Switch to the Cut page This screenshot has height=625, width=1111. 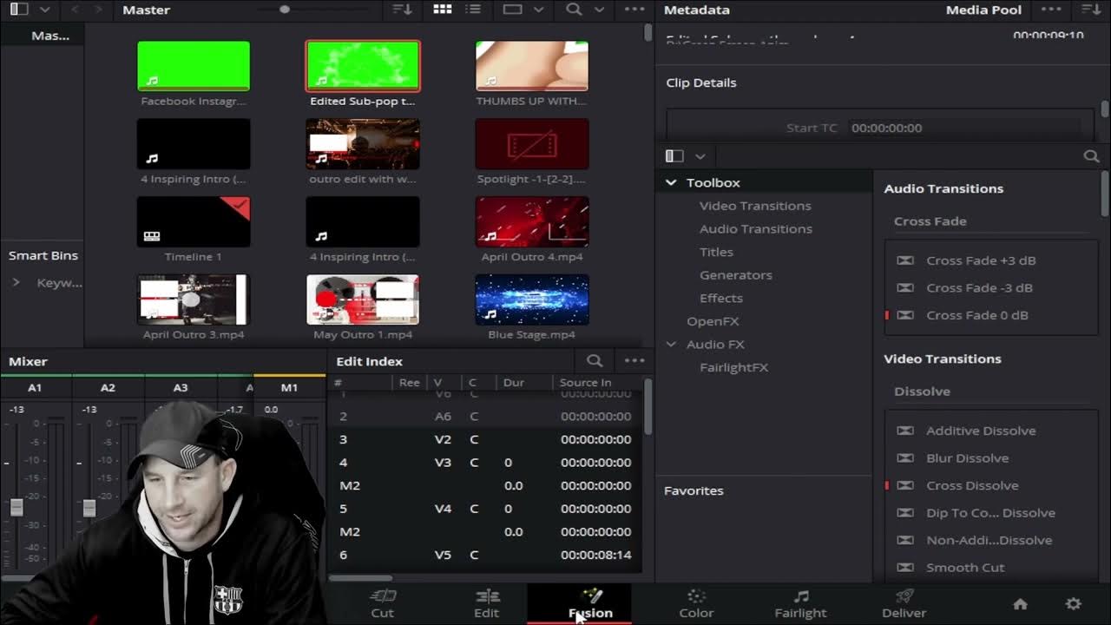[383, 604]
